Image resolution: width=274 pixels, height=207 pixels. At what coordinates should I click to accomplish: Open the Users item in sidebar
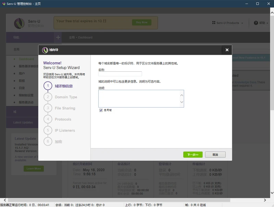[22, 73]
